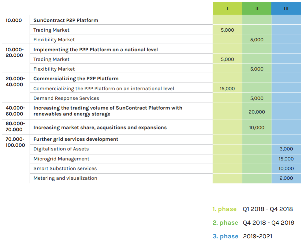
Task: Select 'Digitalisation of Assets' row label
Action: [x=61, y=149]
